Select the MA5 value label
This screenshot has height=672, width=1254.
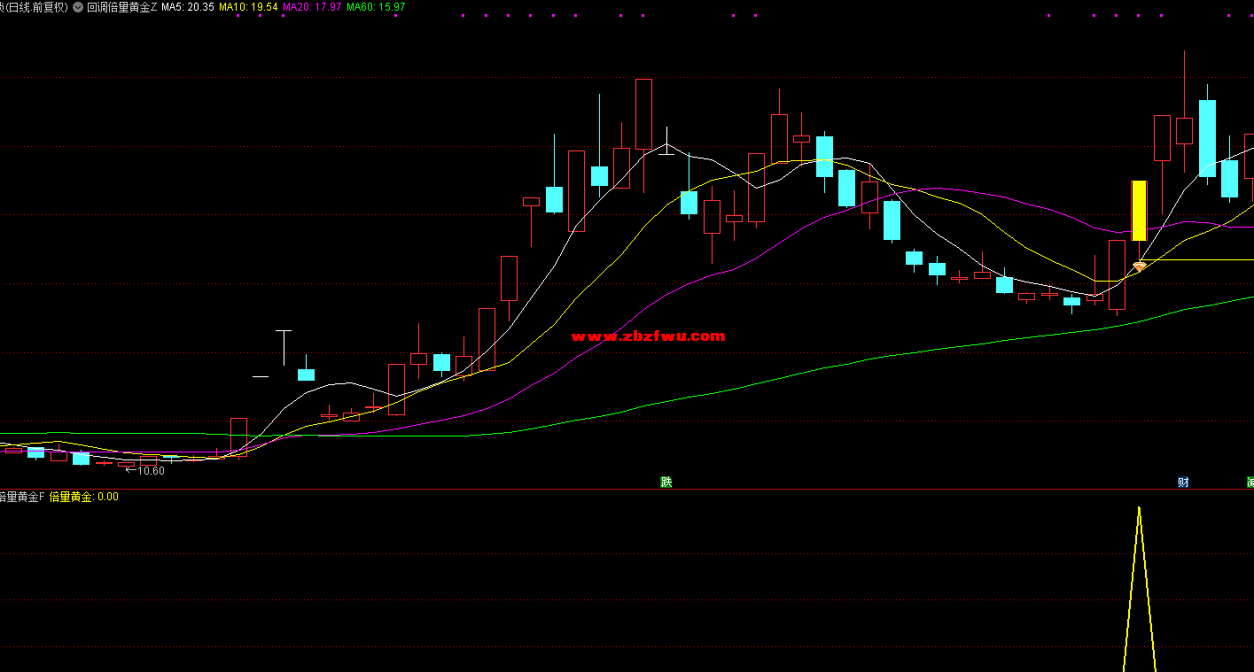pos(188,7)
